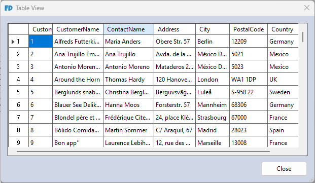Click the UK country cell

coord(283,80)
